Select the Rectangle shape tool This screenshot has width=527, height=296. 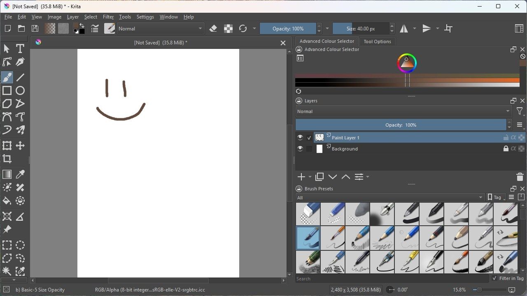pyautogui.click(x=7, y=90)
